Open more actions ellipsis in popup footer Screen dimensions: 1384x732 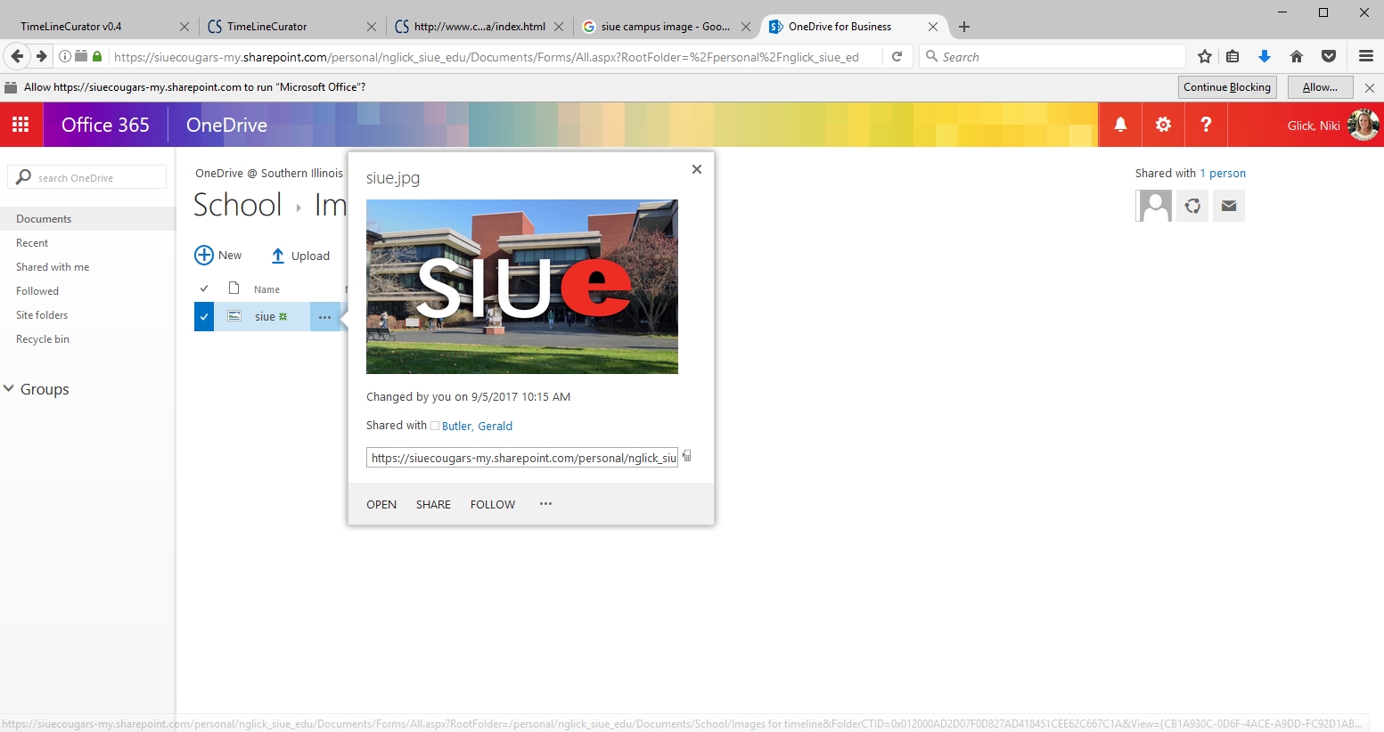(x=545, y=504)
